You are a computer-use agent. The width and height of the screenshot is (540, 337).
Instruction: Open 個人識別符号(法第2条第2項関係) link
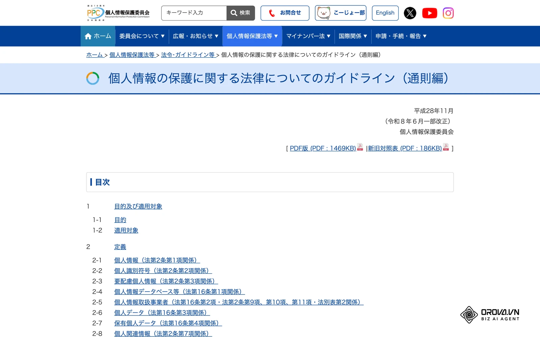(163, 271)
